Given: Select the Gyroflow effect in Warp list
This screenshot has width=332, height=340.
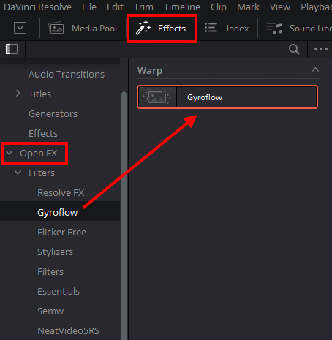Looking at the screenshot, I should click(x=227, y=97).
